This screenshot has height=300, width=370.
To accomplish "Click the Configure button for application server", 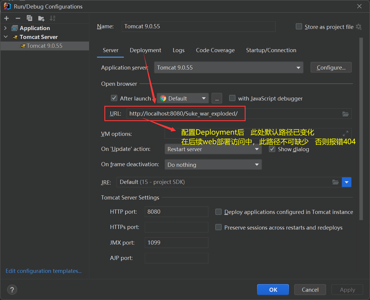I will pos(331,67).
